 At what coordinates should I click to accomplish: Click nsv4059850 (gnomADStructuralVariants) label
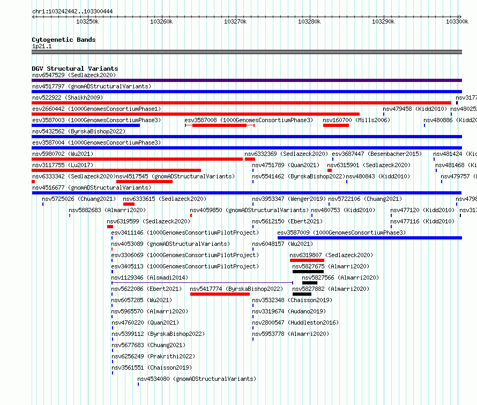point(249,210)
